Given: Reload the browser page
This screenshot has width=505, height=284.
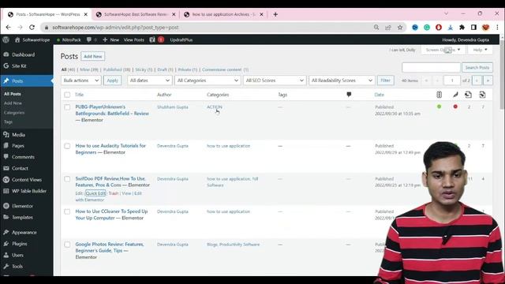Looking at the screenshot, I should point(32,28).
